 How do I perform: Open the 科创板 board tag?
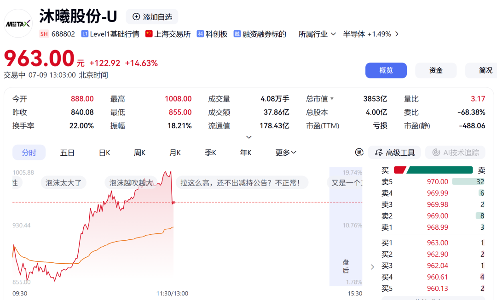(212, 34)
